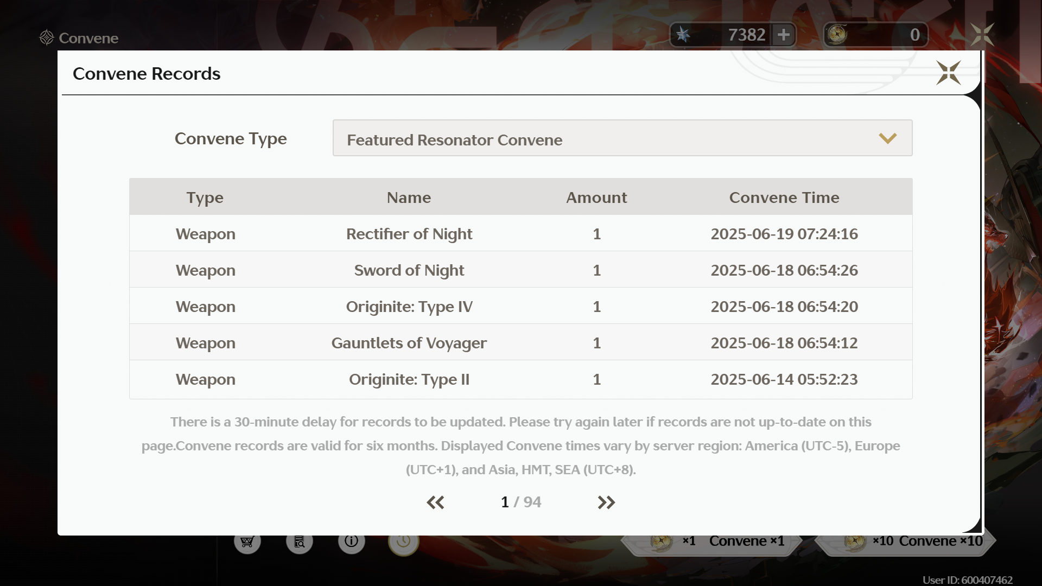Click the Convene logo icon top left
Image resolution: width=1042 pixels, height=586 pixels.
(47, 37)
